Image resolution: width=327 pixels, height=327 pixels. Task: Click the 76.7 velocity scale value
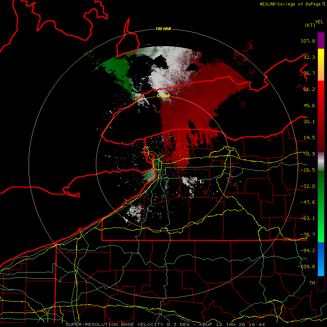tap(309, 73)
